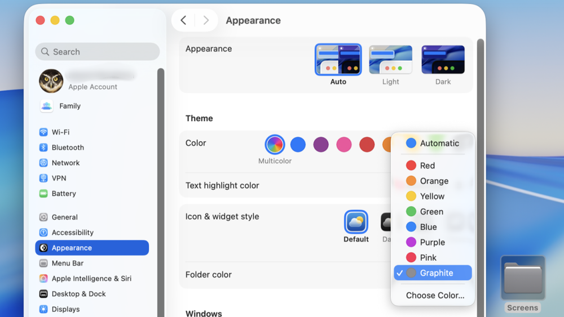
Task: Choose the Auto appearance option
Action: [x=338, y=60]
